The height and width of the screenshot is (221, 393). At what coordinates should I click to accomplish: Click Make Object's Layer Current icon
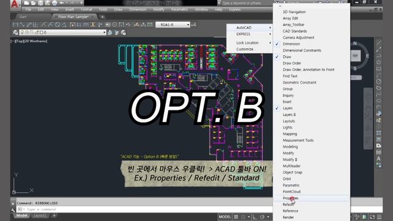point(110,33)
